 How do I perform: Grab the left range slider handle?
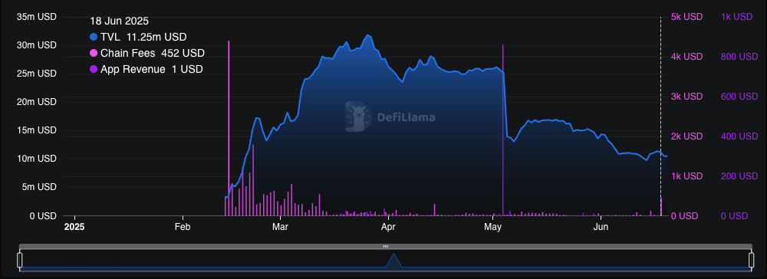20,261
